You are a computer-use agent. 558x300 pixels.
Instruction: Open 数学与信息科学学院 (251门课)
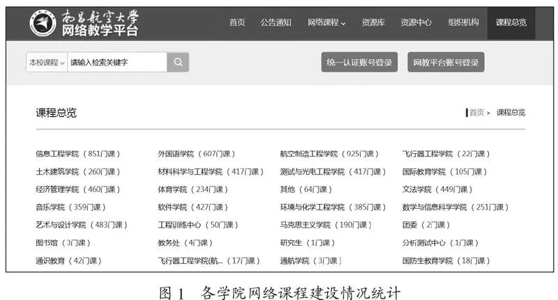pyautogui.click(x=455, y=207)
